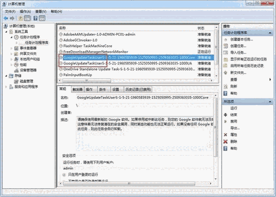Click the 任务计划程序 clock icon in tree
276x197 pixels.
click(x=16, y=37)
